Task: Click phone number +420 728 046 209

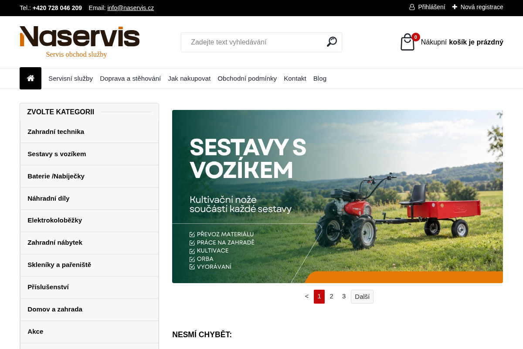Action: point(57,8)
